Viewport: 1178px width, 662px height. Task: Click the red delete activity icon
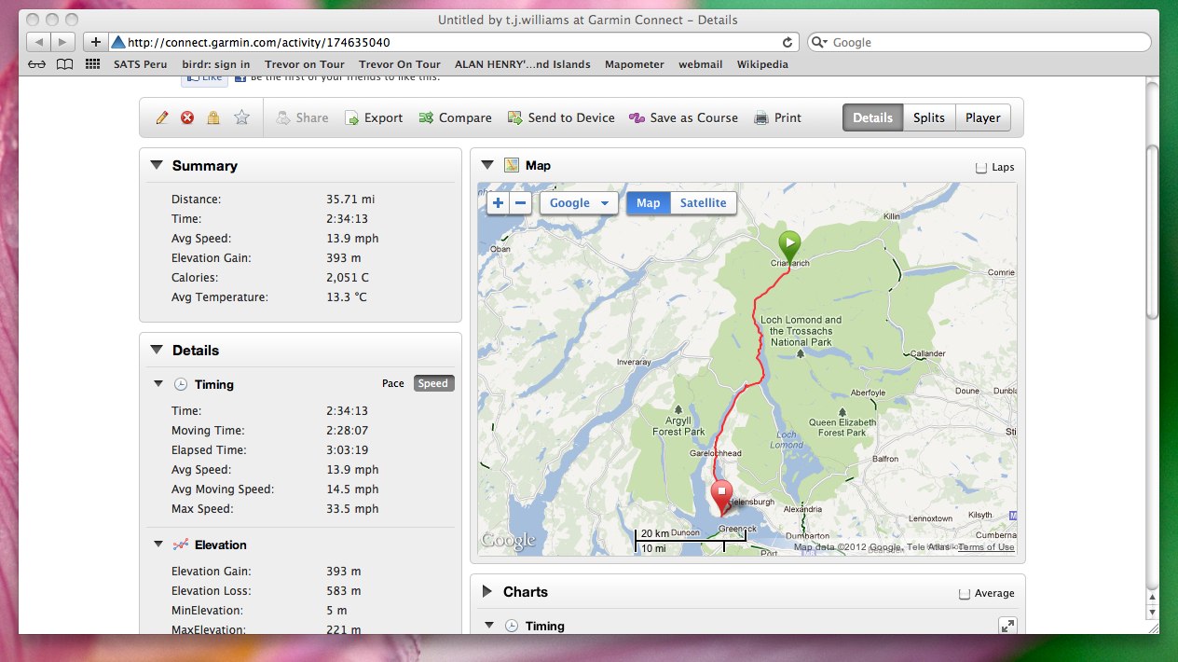(x=187, y=117)
